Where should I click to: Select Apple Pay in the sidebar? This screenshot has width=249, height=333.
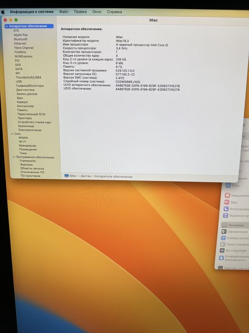pyautogui.click(x=21, y=35)
